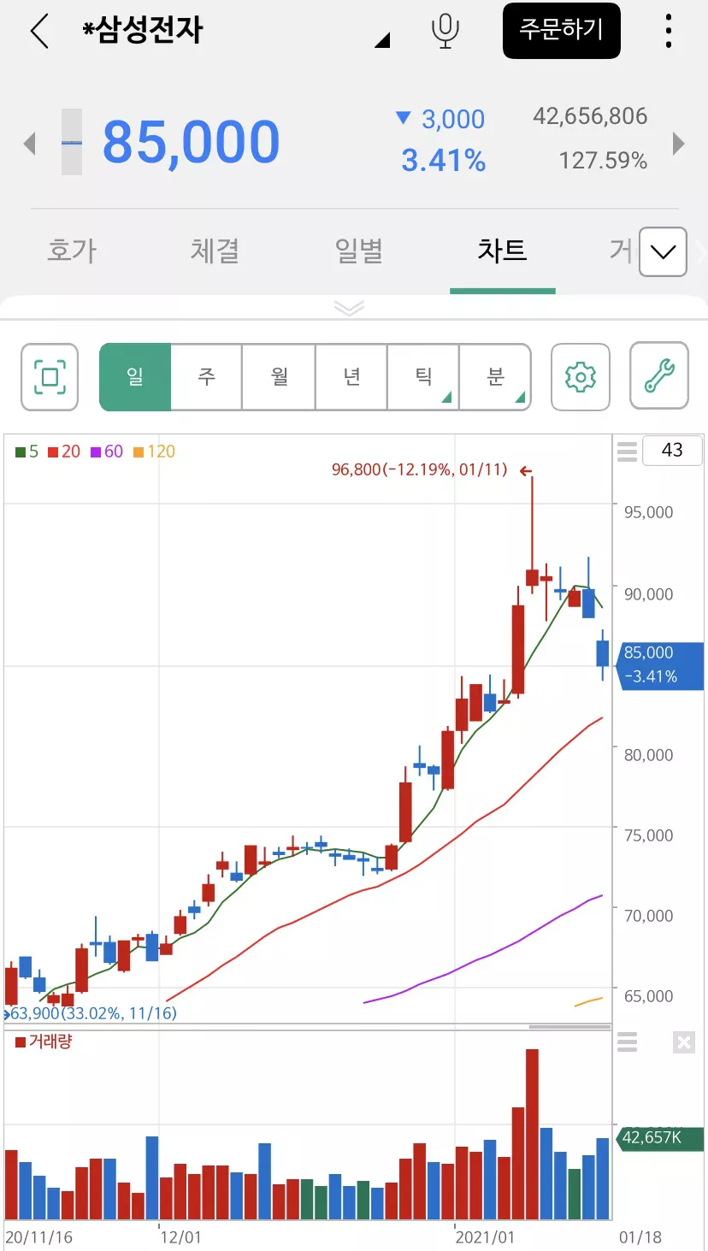Tap the 3,000 price change value
708x1251 pixels.
(453, 119)
